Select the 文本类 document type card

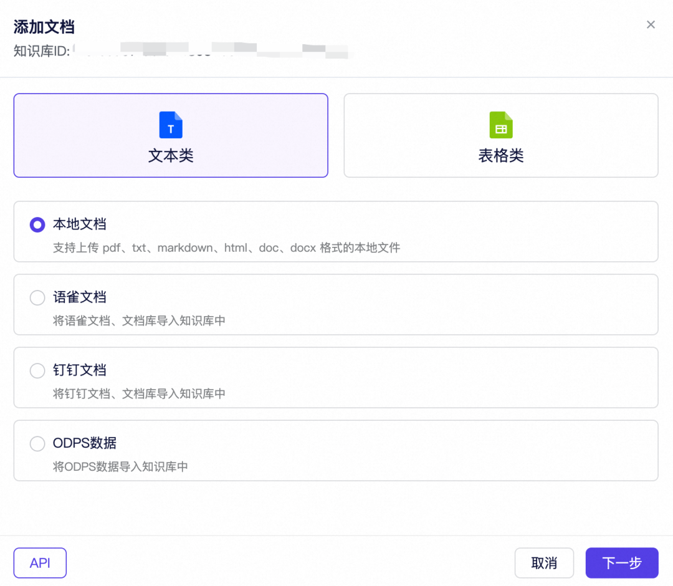click(171, 135)
